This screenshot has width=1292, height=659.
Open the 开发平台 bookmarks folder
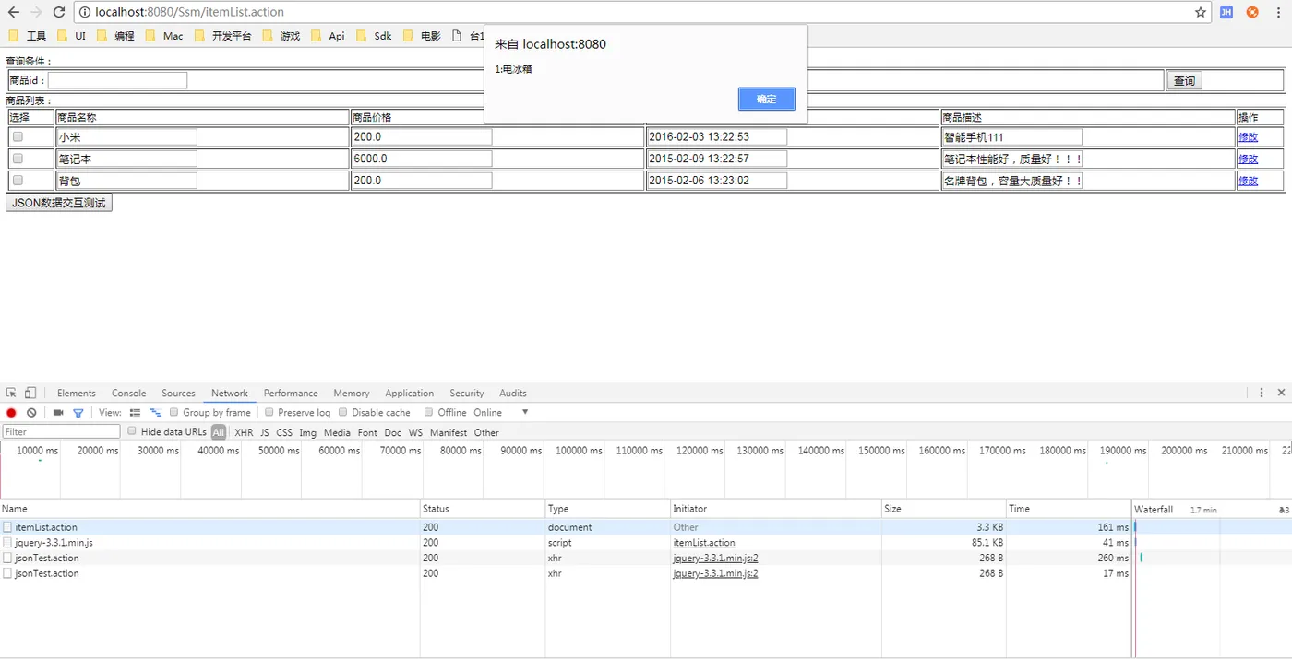tap(222, 36)
